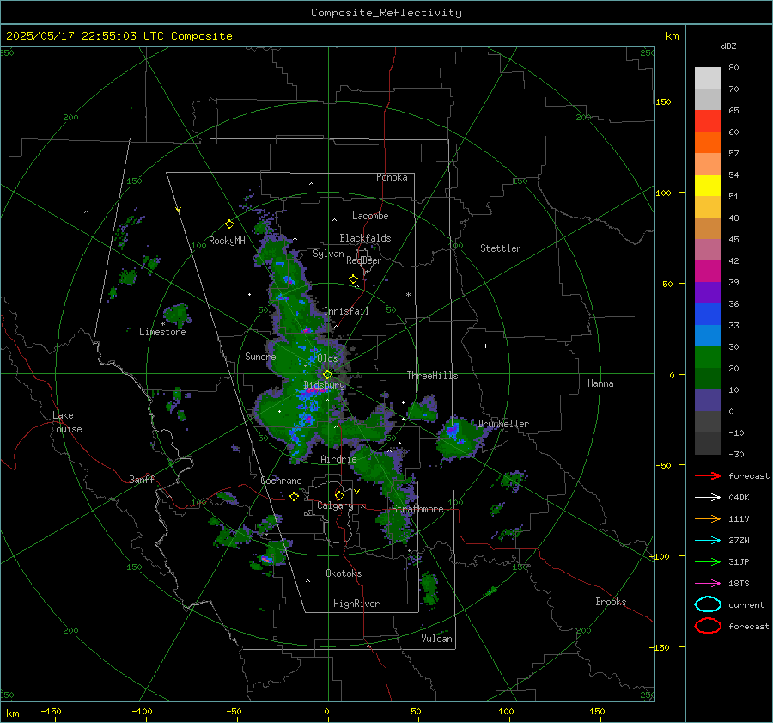The height and width of the screenshot is (723, 773).
Task: Click the red forecast ellipse legend
Action: pos(708,626)
